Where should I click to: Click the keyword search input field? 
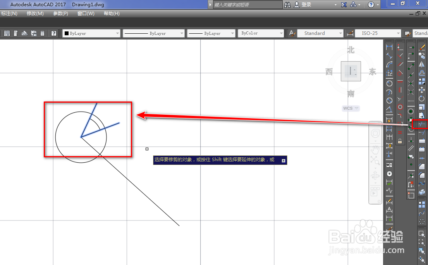tap(248, 5)
